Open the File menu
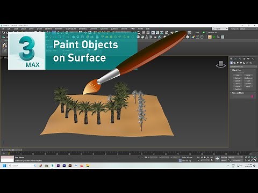 pos(3,28)
